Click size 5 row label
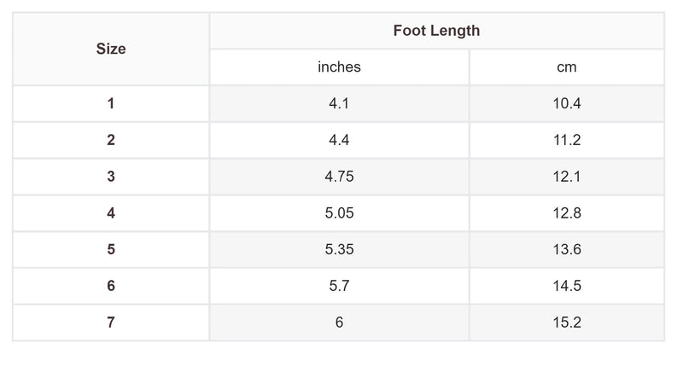Image resolution: width=683 pixels, height=372 pixels. [111, 250]
